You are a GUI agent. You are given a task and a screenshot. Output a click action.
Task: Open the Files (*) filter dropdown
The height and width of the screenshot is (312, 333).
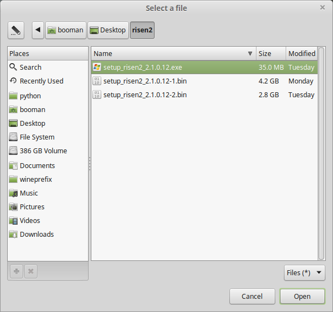pos(304,273)
